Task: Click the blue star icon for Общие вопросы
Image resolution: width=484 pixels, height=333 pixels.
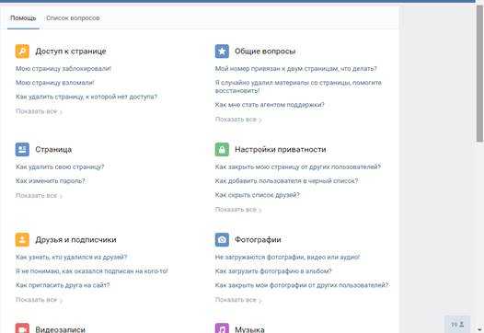Action: click(222, 52)
